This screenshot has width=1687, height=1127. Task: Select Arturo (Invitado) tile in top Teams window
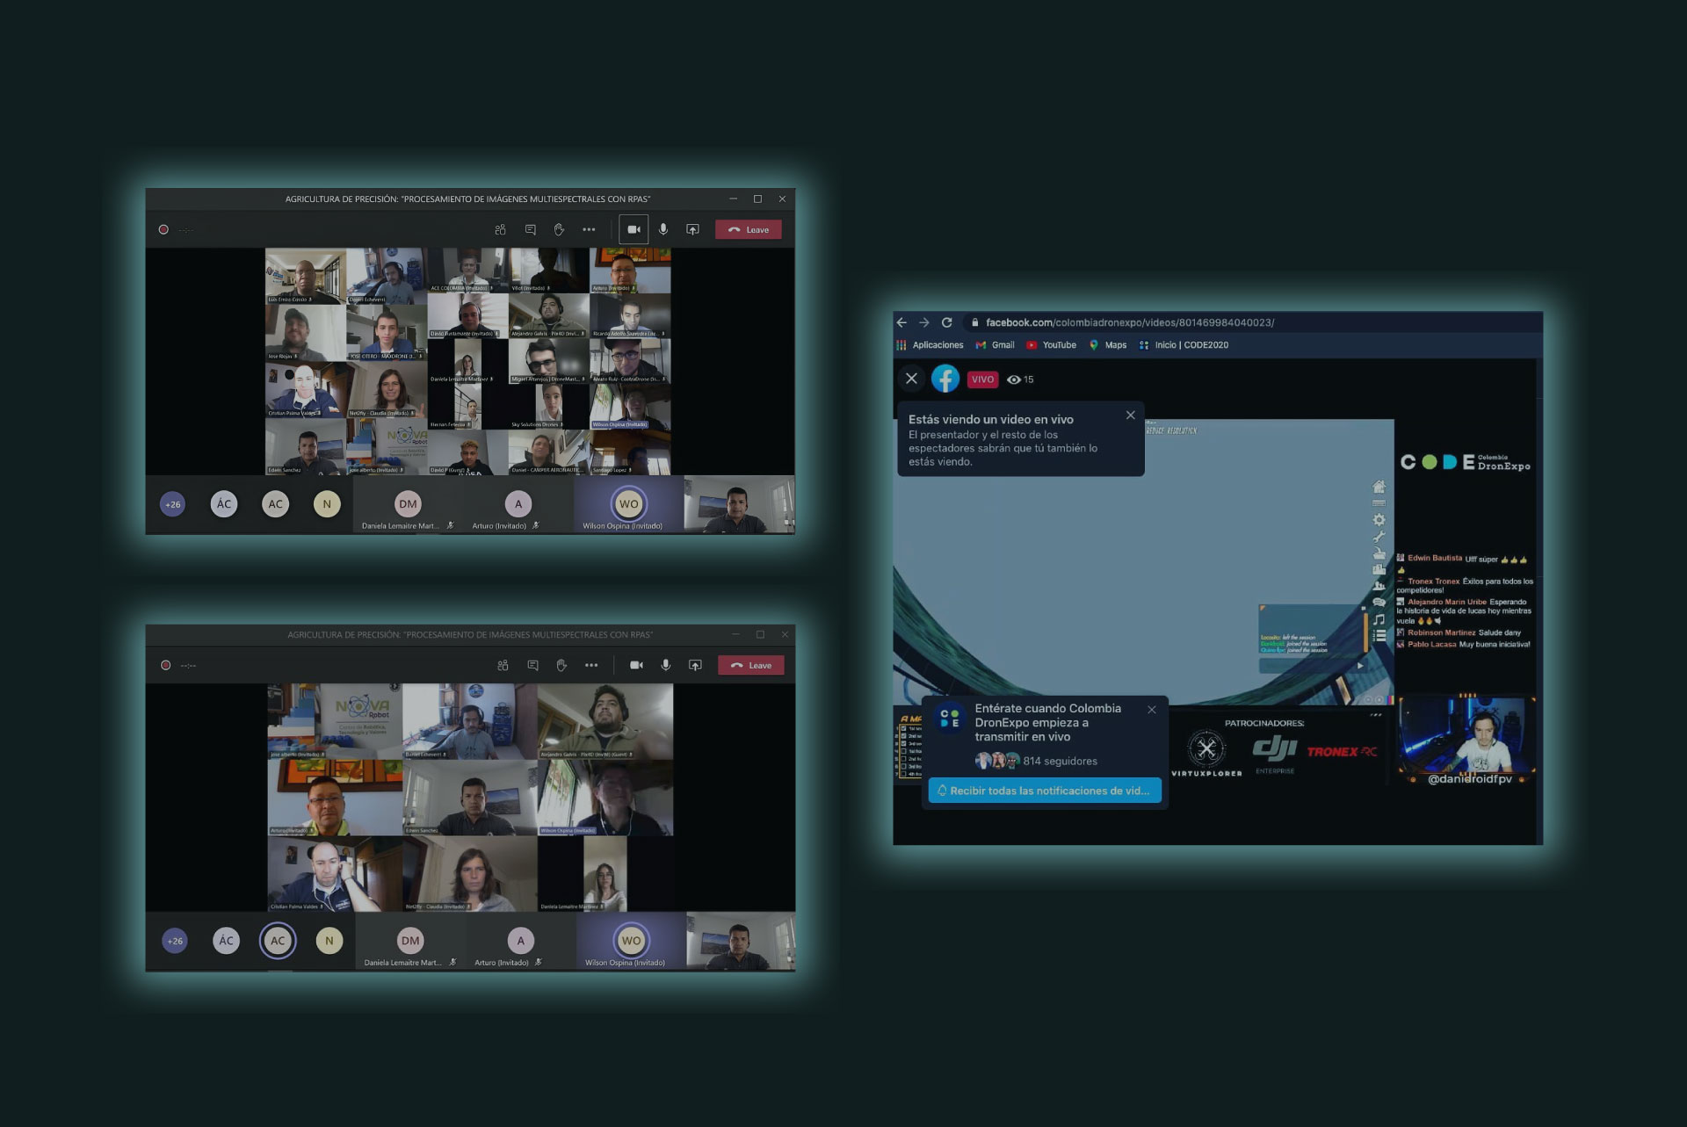pyautogui.click(x=518, y=506)
